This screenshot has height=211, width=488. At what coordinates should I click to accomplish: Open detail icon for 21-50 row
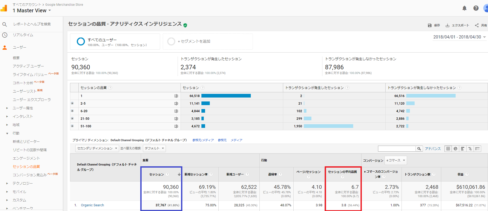[176, 119]
